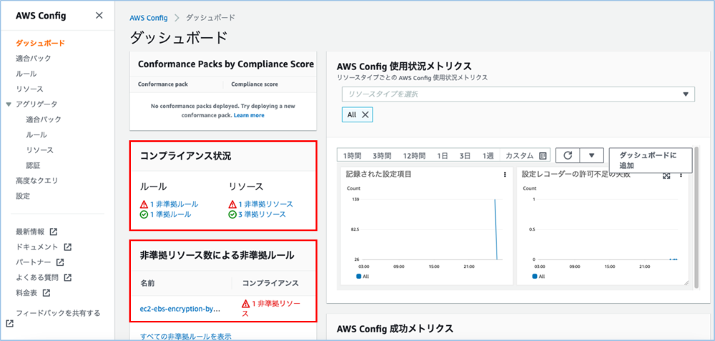Viewport: 715px width, 341px height.
Task: Click ダッシュボードに追加 button
Action: pyautogui.click(x=651, y=160)
